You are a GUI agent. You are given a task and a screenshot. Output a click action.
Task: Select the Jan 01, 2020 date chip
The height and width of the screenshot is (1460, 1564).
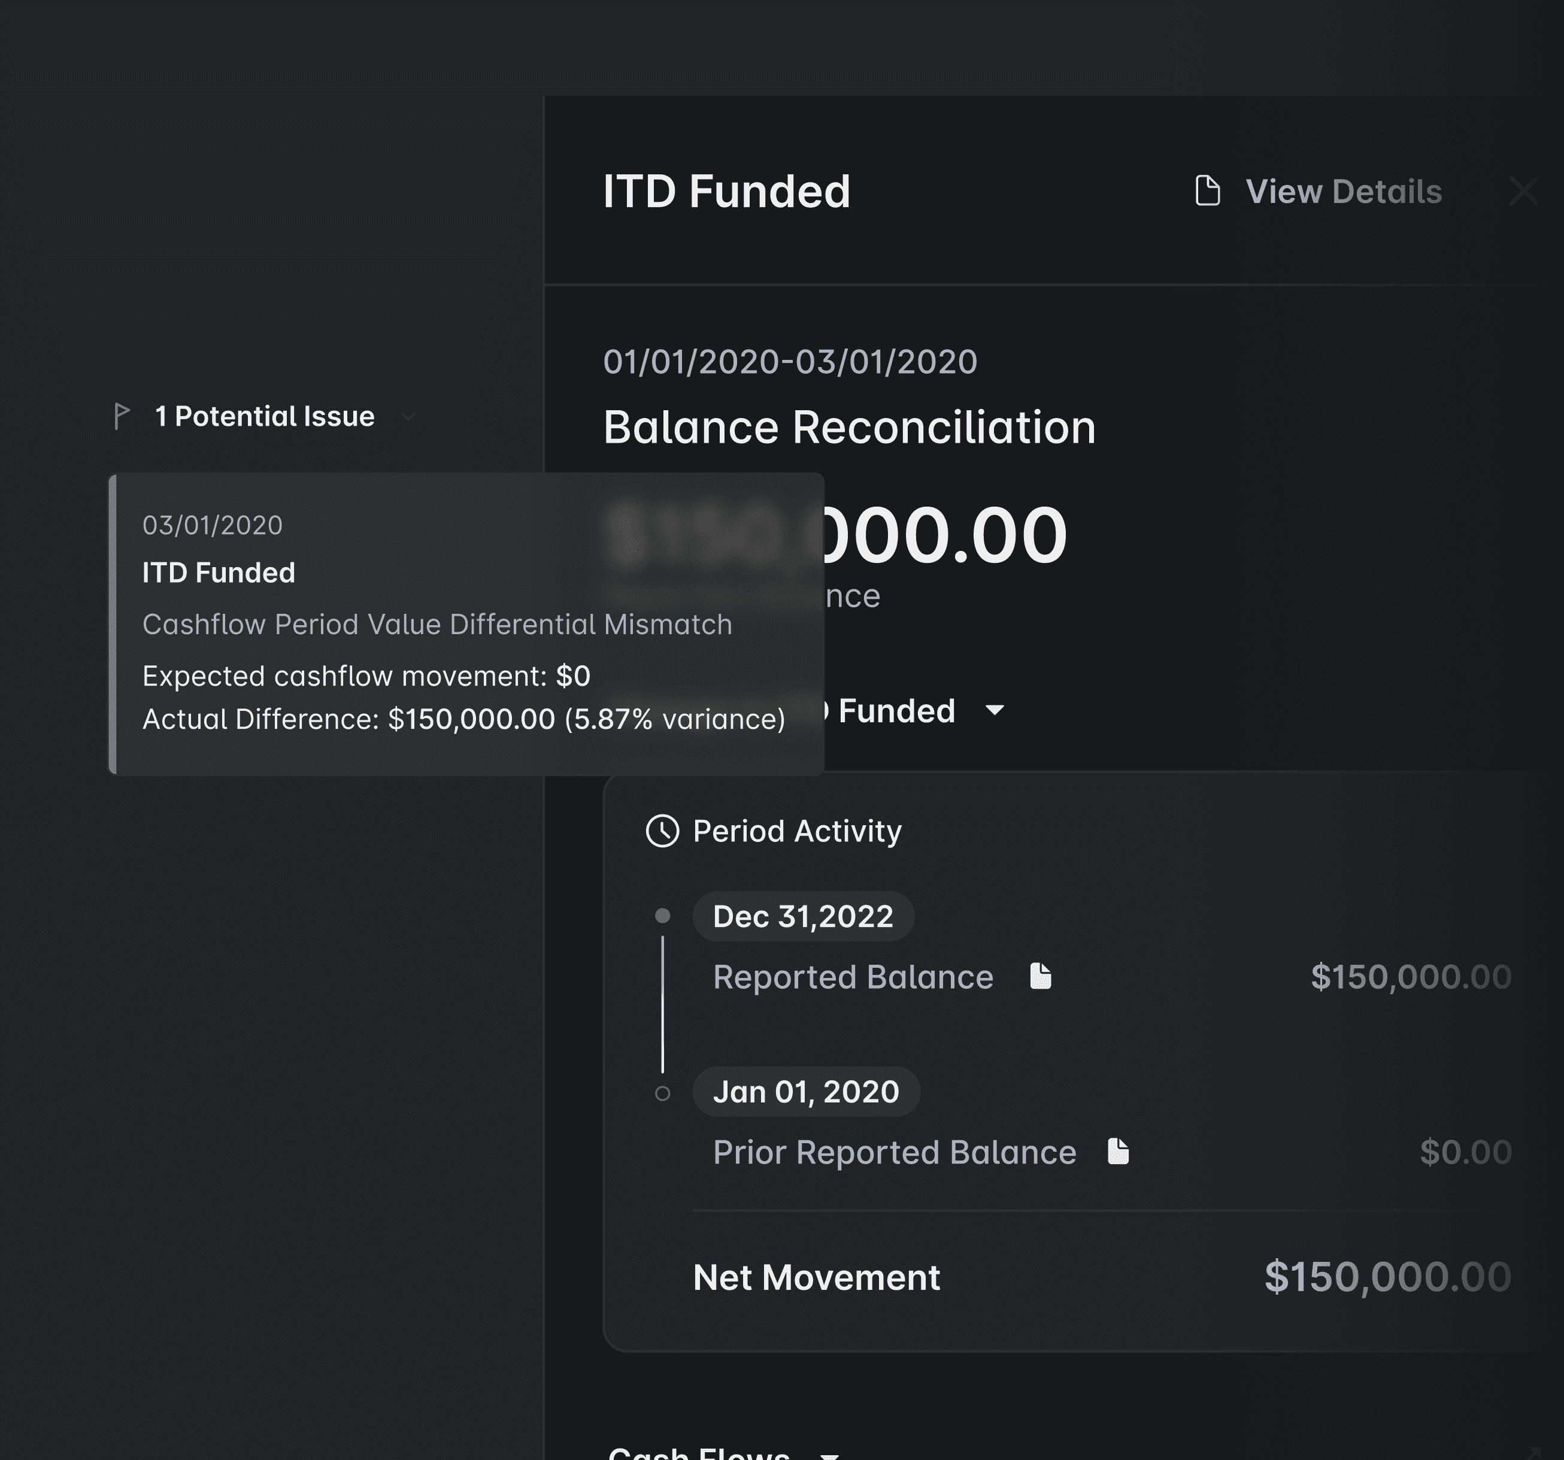point(805,1091)
